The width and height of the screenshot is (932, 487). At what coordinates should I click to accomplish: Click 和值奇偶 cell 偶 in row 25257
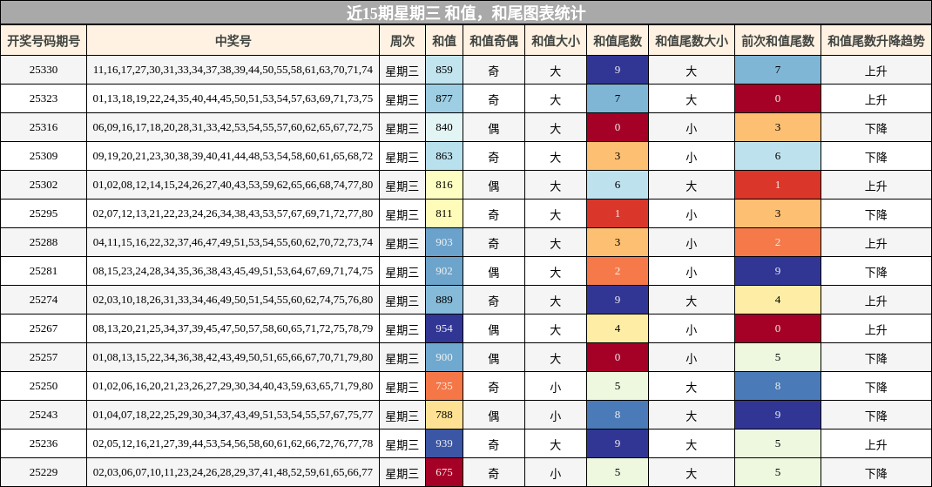(493, 357)
